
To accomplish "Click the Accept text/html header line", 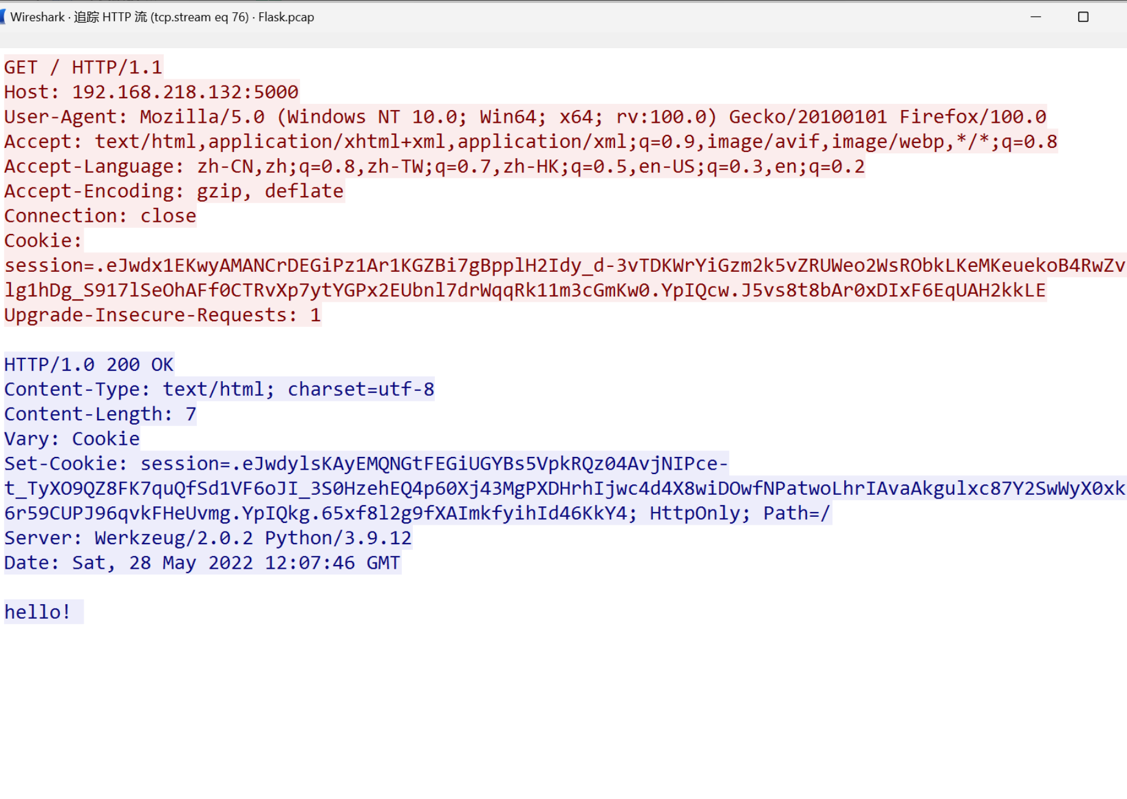I will pyautogui.click(x=530, y=142).
